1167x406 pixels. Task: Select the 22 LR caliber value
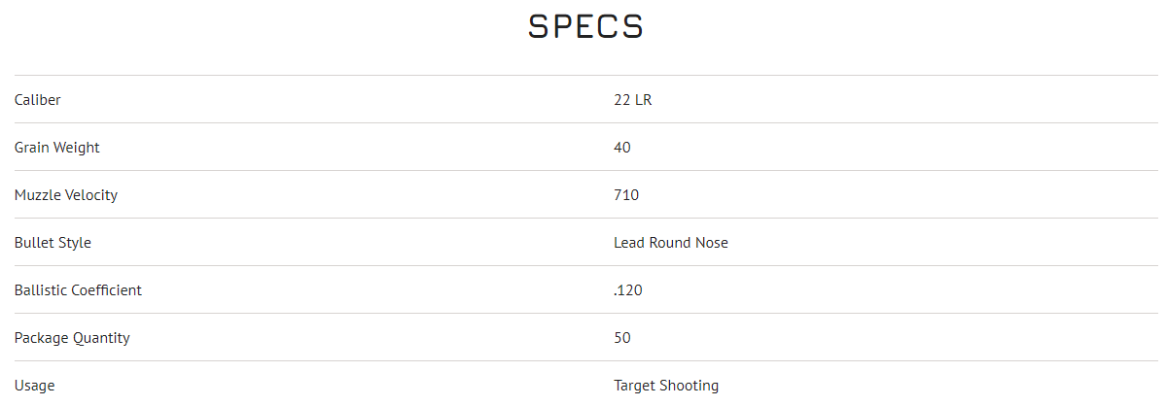pyautogui.click(x=632, y=100)
